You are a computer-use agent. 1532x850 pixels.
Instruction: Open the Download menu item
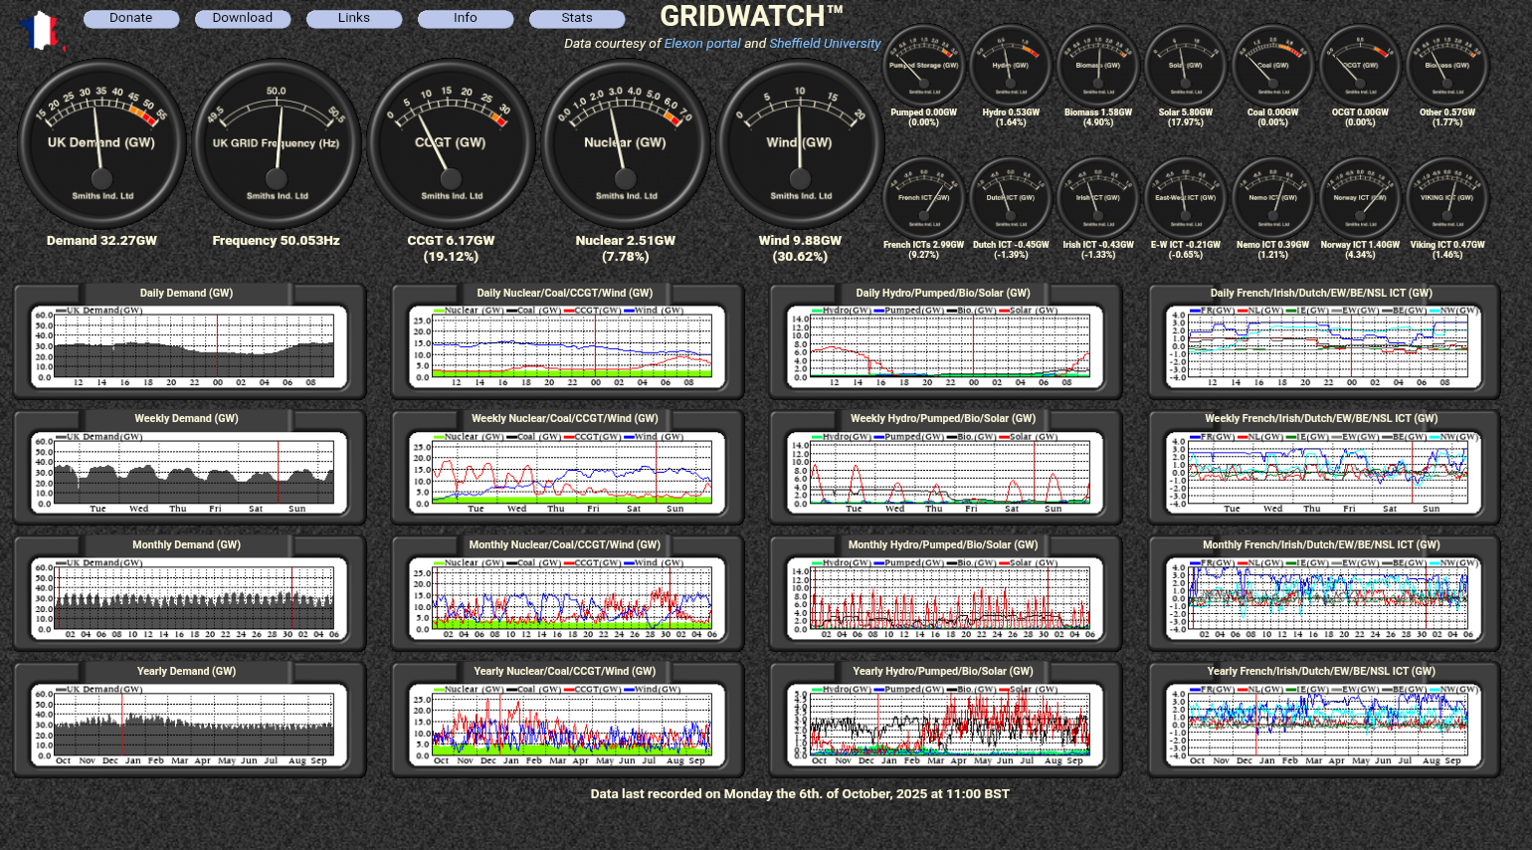click(x=243, y=18)
